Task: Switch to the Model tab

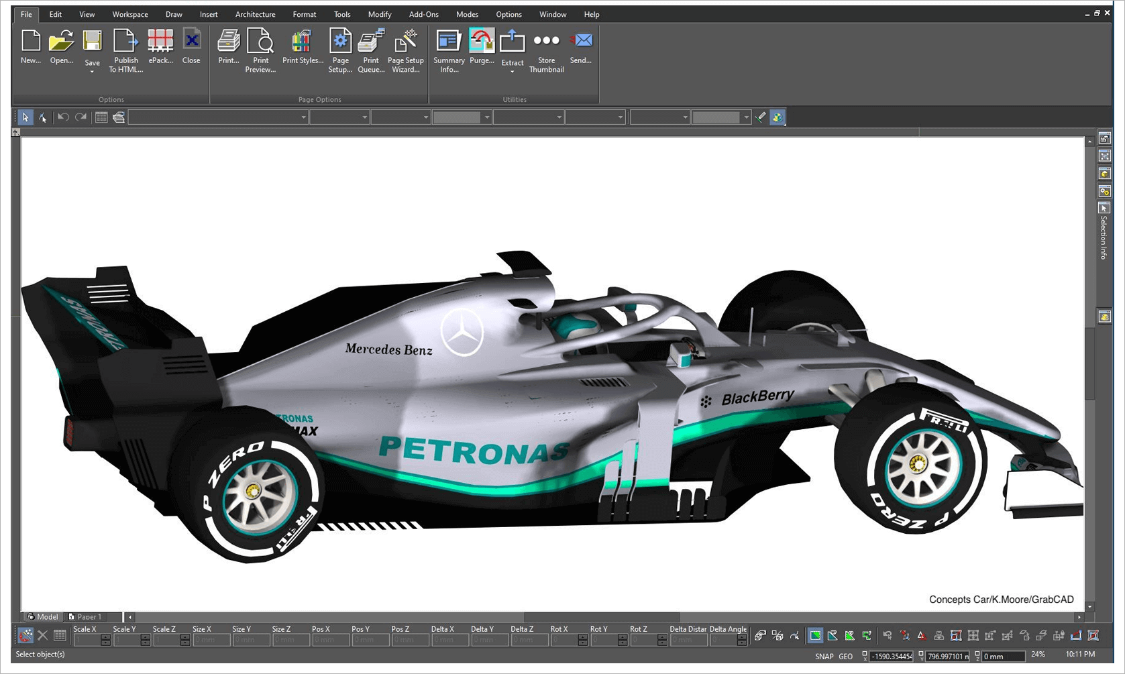Action: pyautogui.click(x=43, y=617)
